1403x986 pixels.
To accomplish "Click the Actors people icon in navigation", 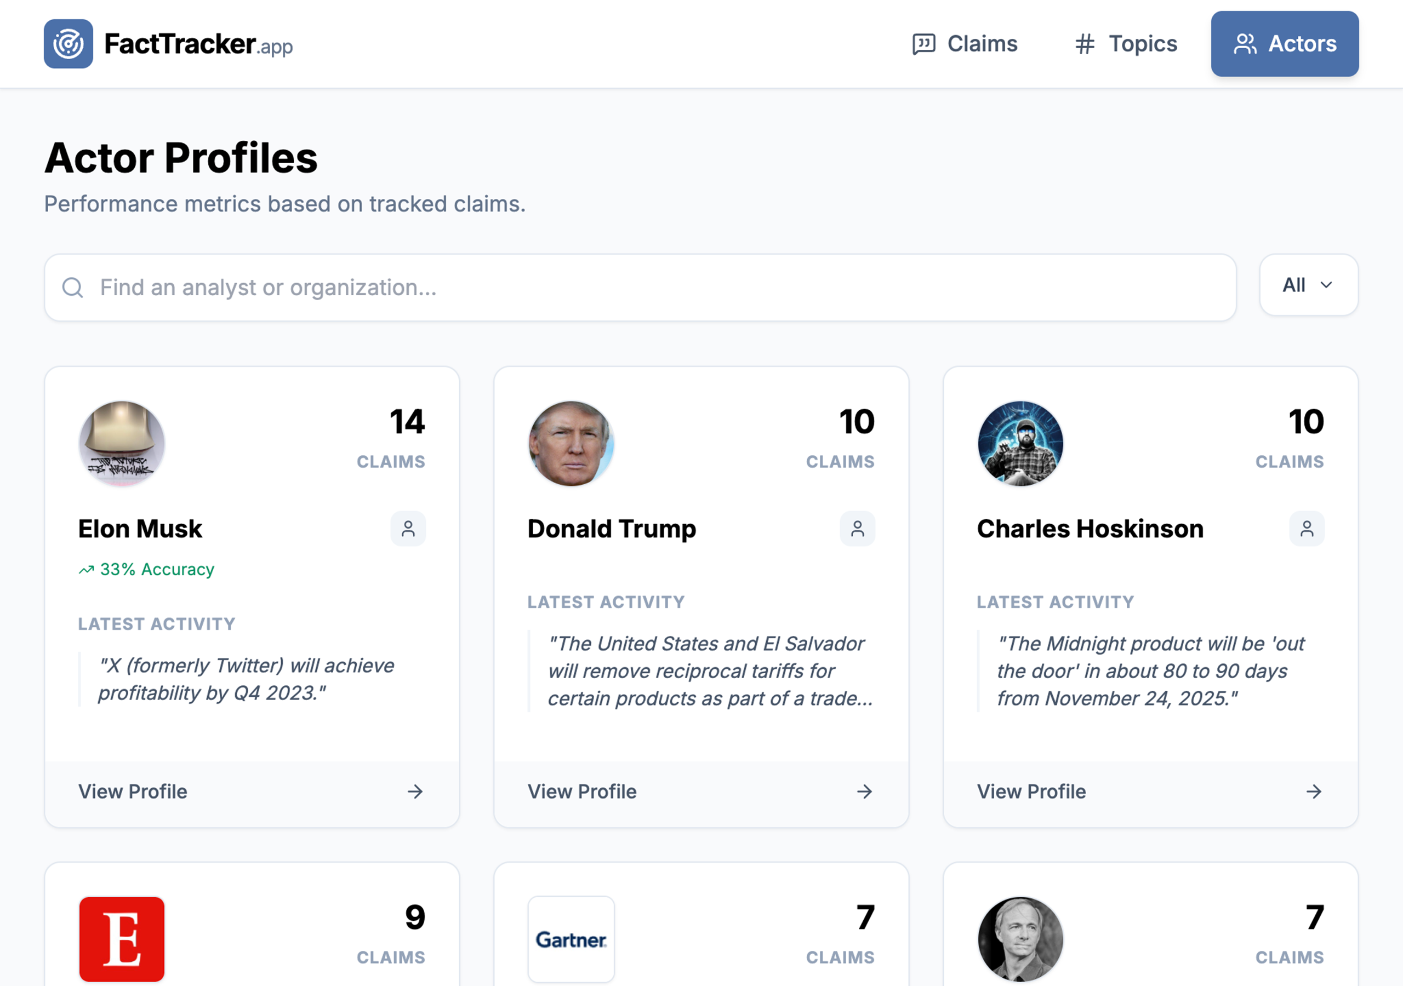I will pos(1247,43).
